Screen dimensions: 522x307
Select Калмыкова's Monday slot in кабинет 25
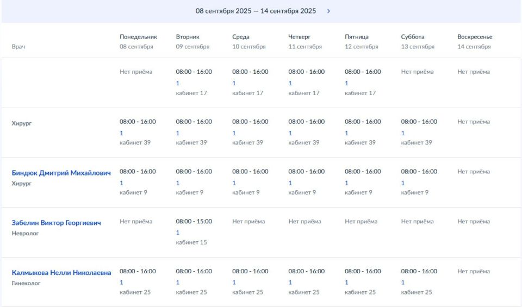(x=121, y=283)
